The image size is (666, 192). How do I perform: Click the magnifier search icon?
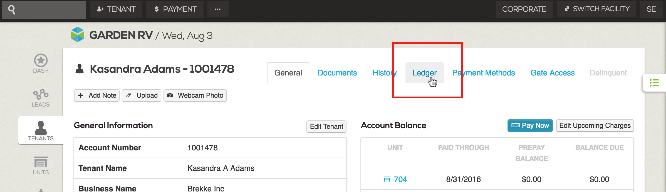click(12, 10)
